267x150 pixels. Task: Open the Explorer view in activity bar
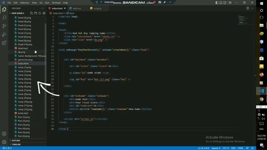(x=4, y=10)
